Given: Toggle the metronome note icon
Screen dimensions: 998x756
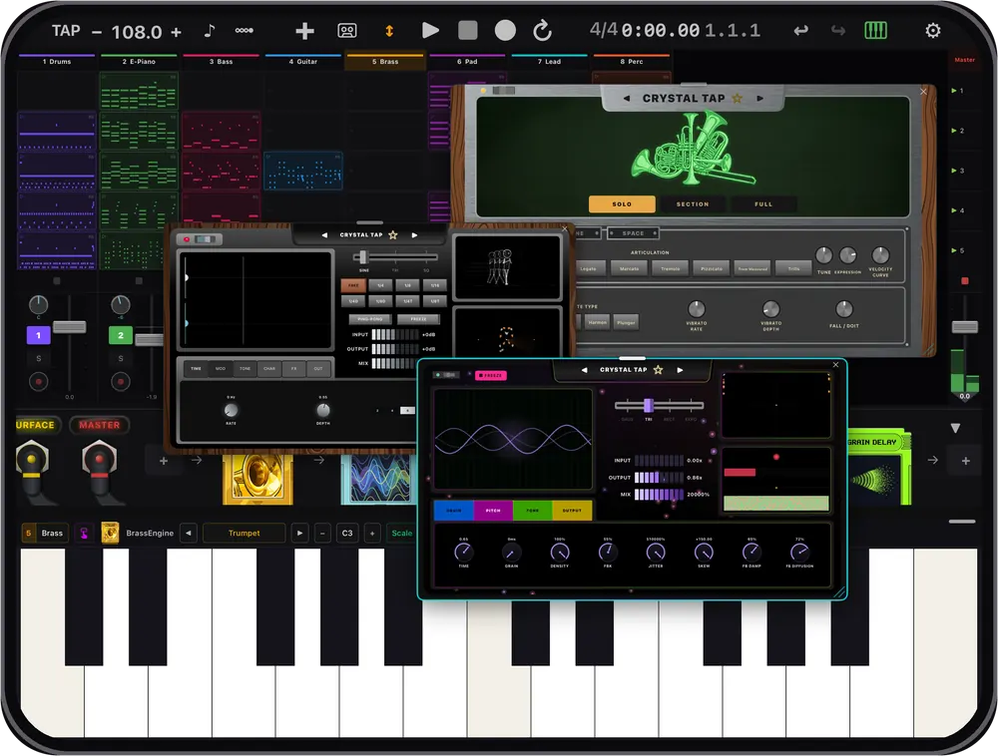Looking at the screenshot, I should pos(210,31).
